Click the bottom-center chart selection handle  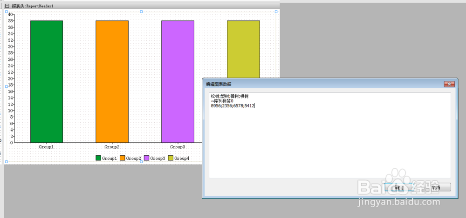[141, 162]
